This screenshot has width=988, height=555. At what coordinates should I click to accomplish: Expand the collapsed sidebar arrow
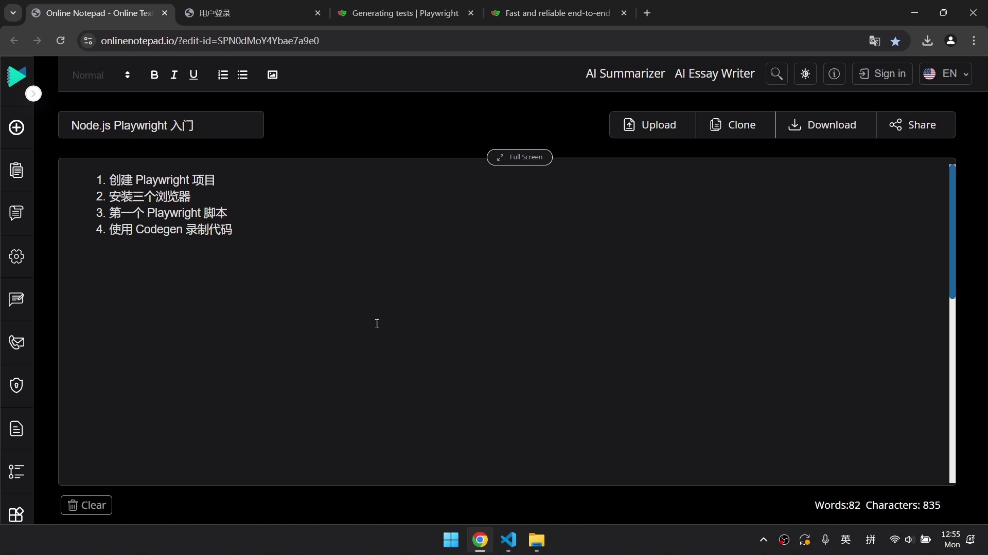tap(33, 94)
